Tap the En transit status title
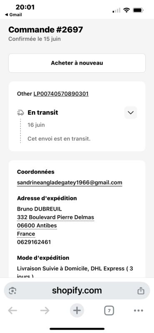The image size is (154, 333). point(43,112)
